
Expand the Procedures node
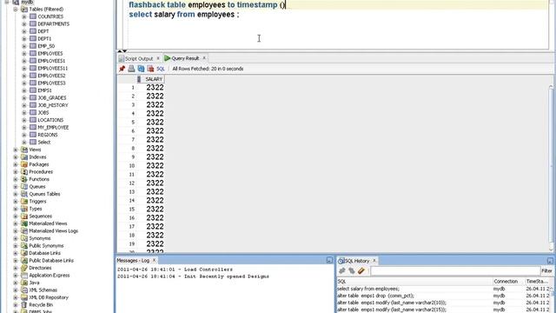pos(16,172)
